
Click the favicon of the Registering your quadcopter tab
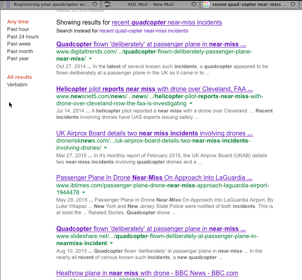point(8,4)
